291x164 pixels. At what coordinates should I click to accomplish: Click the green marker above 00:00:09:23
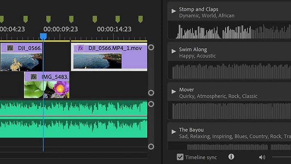click(71, 19)
